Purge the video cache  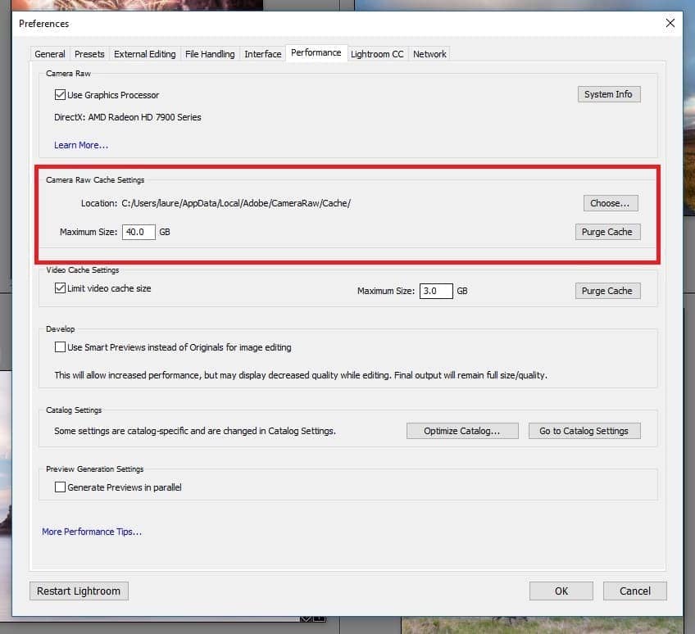tap(606, 291)
